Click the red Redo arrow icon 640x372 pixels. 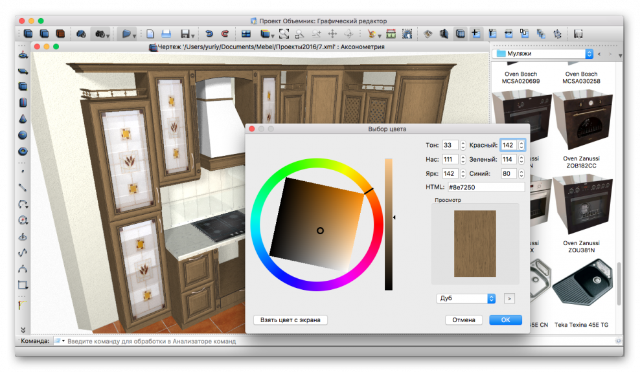pos(225,34)
